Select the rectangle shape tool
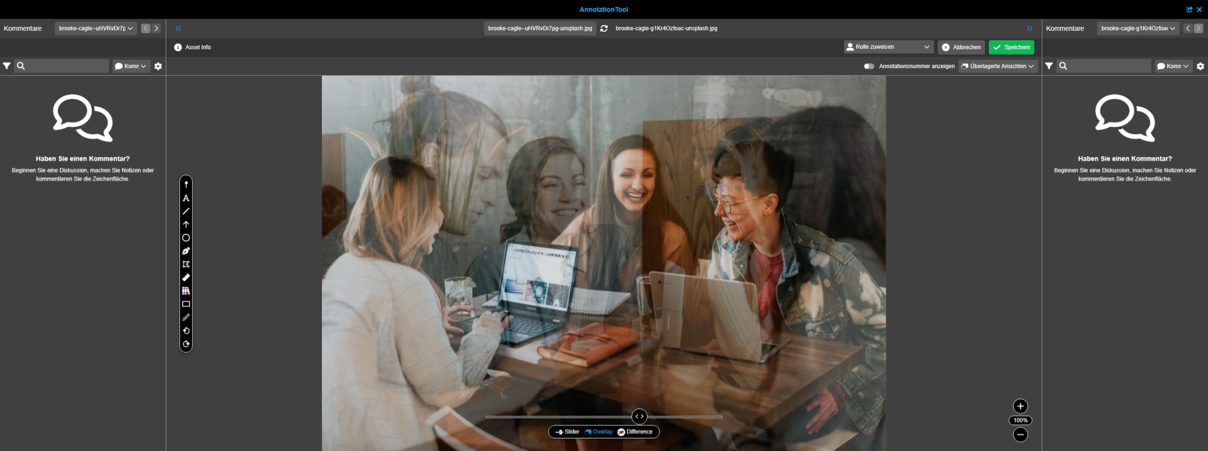Screen dimensions: 1208x451 pyautogui.click(x=186, y=304)
